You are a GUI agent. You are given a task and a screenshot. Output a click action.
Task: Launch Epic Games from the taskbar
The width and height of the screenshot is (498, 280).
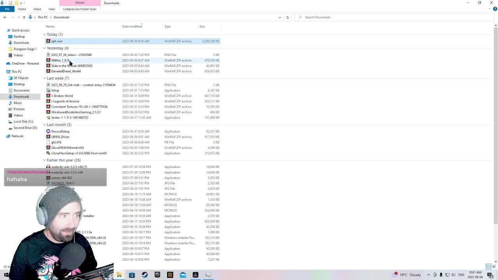(157, 275)
